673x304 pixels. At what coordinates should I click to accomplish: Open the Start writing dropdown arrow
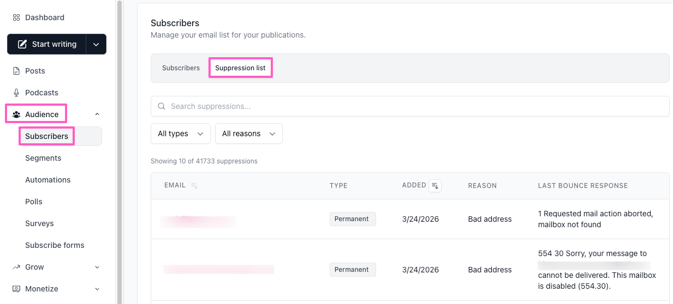point(96,45)
